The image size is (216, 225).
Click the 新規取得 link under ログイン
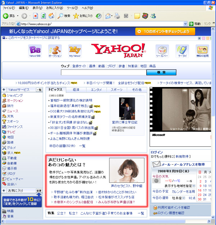click(x=182, y=156)
